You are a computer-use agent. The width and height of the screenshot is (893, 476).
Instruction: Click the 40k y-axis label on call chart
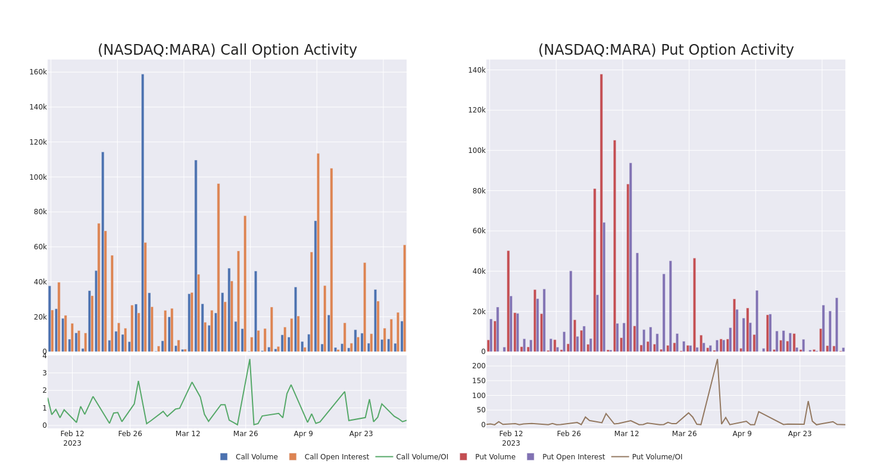click(40, 282)
